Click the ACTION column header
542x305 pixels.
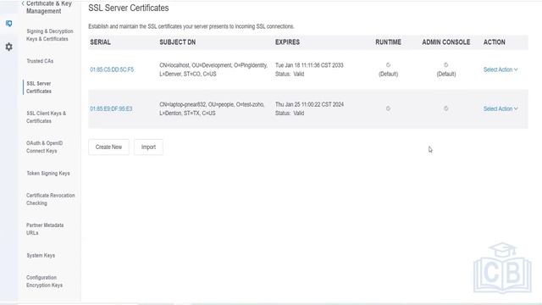495,42
